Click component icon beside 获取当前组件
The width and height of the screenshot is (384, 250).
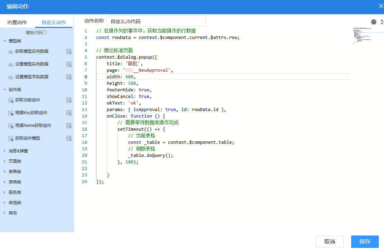pyautogui.click(x=11, y=100)
